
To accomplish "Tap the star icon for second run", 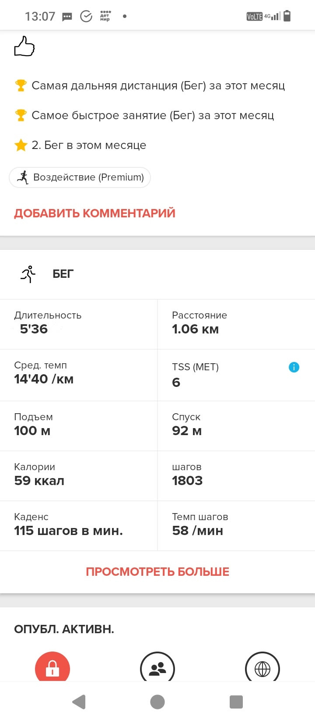I will pos(21,145).
